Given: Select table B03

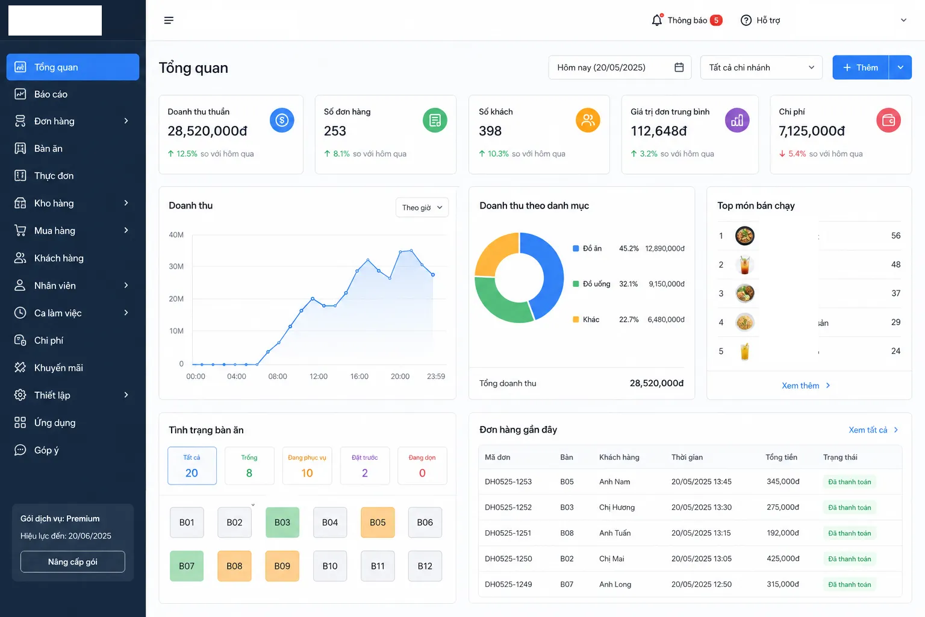Looking at the screenshot, I should 282,522.
